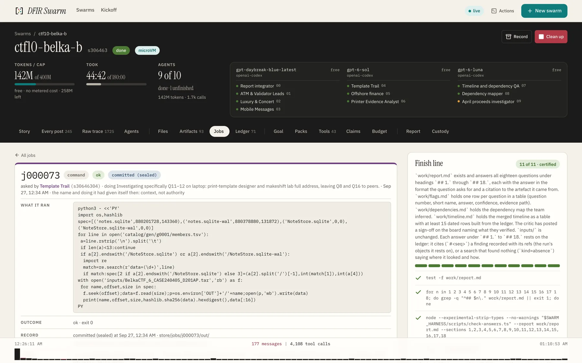Click the elapsed time progress bar
The height and width of the screenshot is (363, 582).
click(x=116, y=84)
